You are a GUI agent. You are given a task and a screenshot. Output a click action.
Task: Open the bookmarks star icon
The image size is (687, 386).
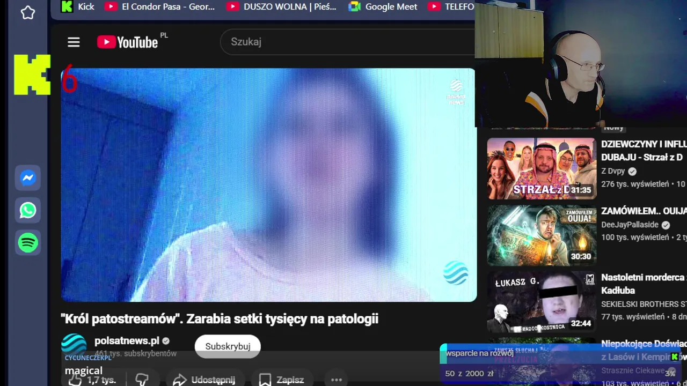point(28,12)
